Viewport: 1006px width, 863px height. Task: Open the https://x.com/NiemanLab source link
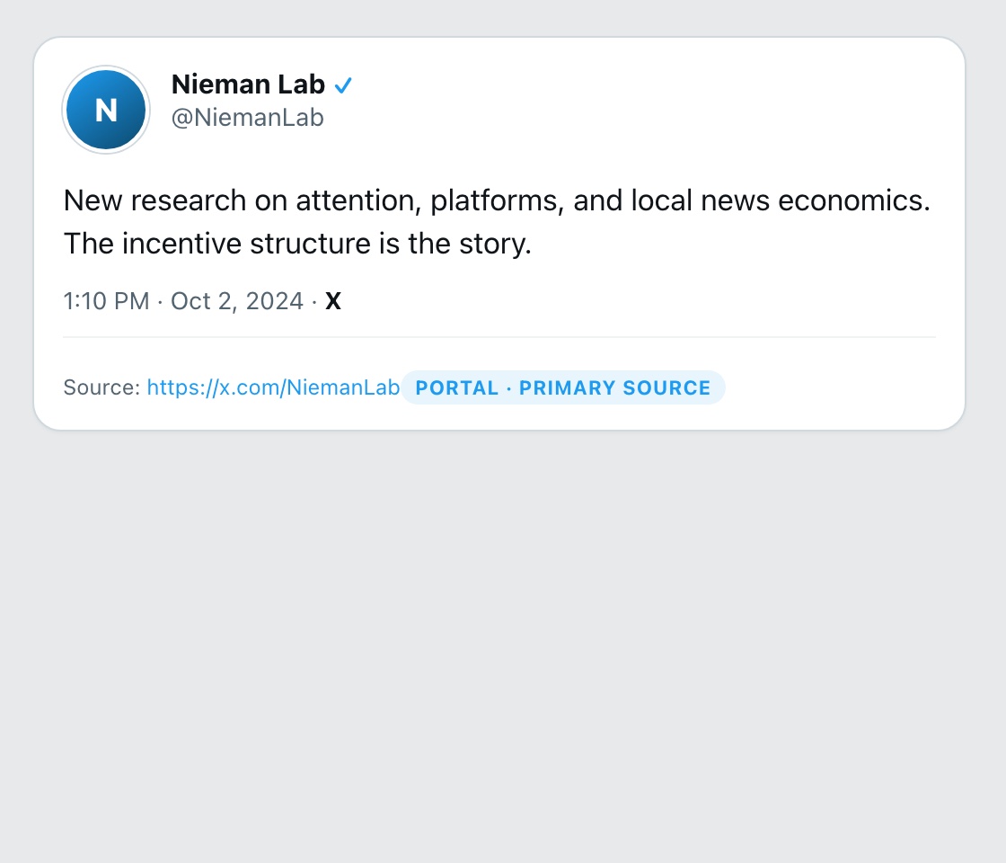tap(273, 387)
